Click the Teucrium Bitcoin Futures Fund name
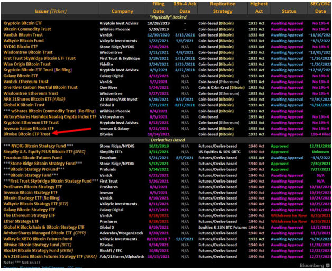The image size is (332, 271). click(x=33, y=158)
